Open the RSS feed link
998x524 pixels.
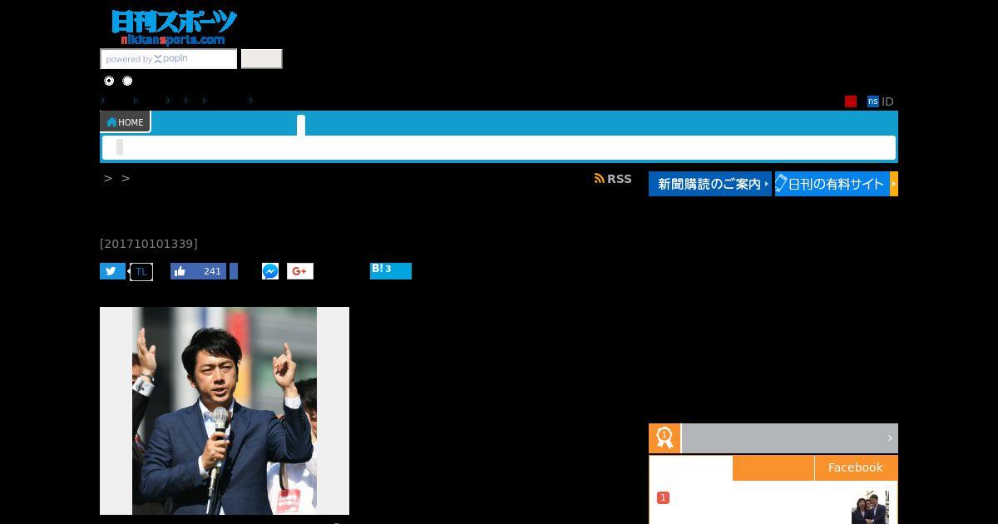point(613,179)
